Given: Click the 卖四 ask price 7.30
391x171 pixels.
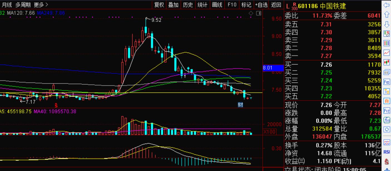Looking at the screenshot, I should pyautogui.click(x=326, y=32).
